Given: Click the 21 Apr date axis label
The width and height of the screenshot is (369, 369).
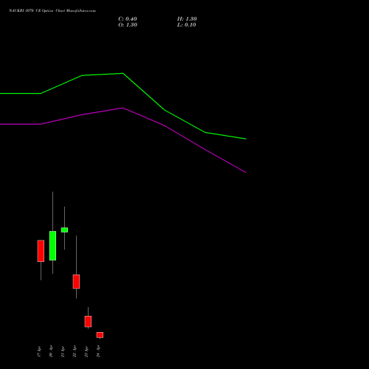Looking at the screenshot, I should point(63,351).
